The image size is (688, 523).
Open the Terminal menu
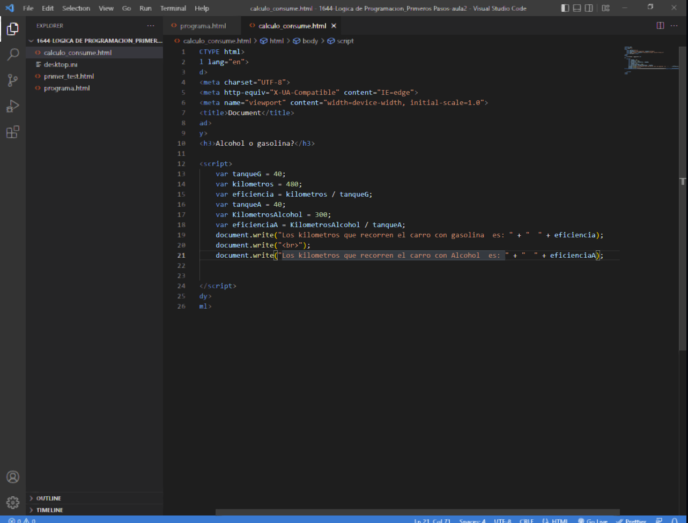click(x=173, y=8)
